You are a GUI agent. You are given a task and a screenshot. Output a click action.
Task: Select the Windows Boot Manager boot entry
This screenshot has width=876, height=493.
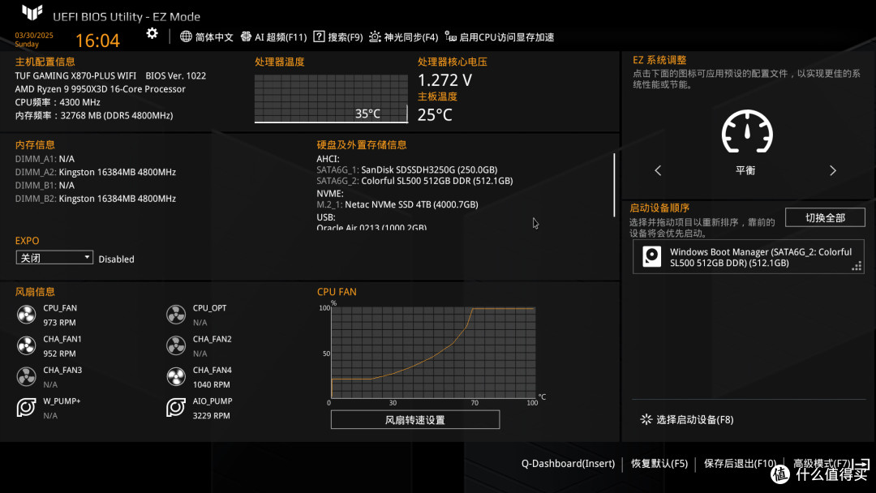click(749, 257)
